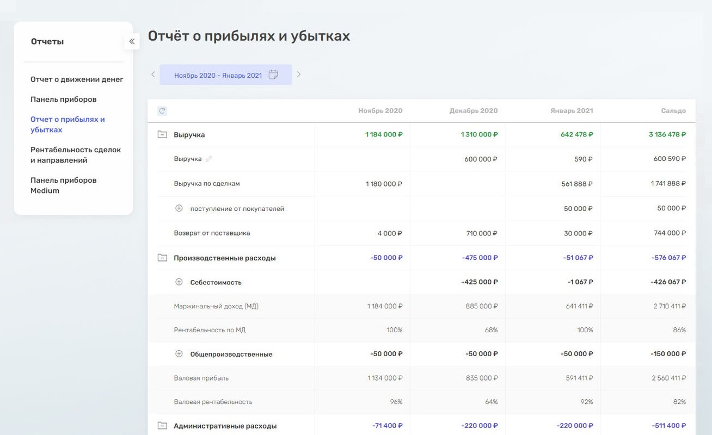Click the Рентабельность по МД row label
Image resolution: width=712 pixels, height=435 pixels.
click(x=210, y=330)
